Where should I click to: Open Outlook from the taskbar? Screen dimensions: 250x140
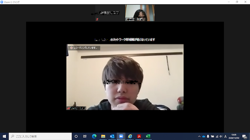(x=112, y=136)
